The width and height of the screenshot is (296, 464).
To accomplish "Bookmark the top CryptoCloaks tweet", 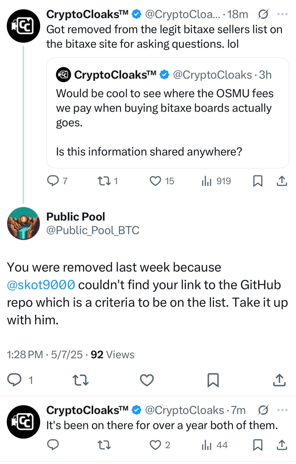I will tap(258, 181).
